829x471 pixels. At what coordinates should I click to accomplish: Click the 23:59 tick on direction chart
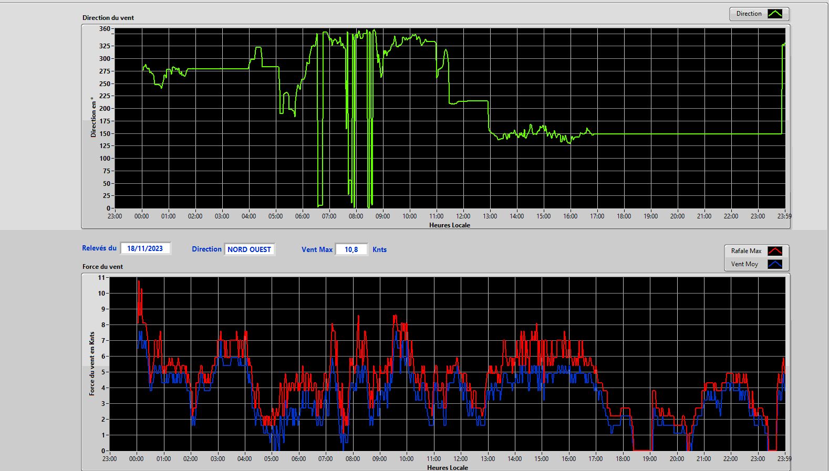click(784, 216)
